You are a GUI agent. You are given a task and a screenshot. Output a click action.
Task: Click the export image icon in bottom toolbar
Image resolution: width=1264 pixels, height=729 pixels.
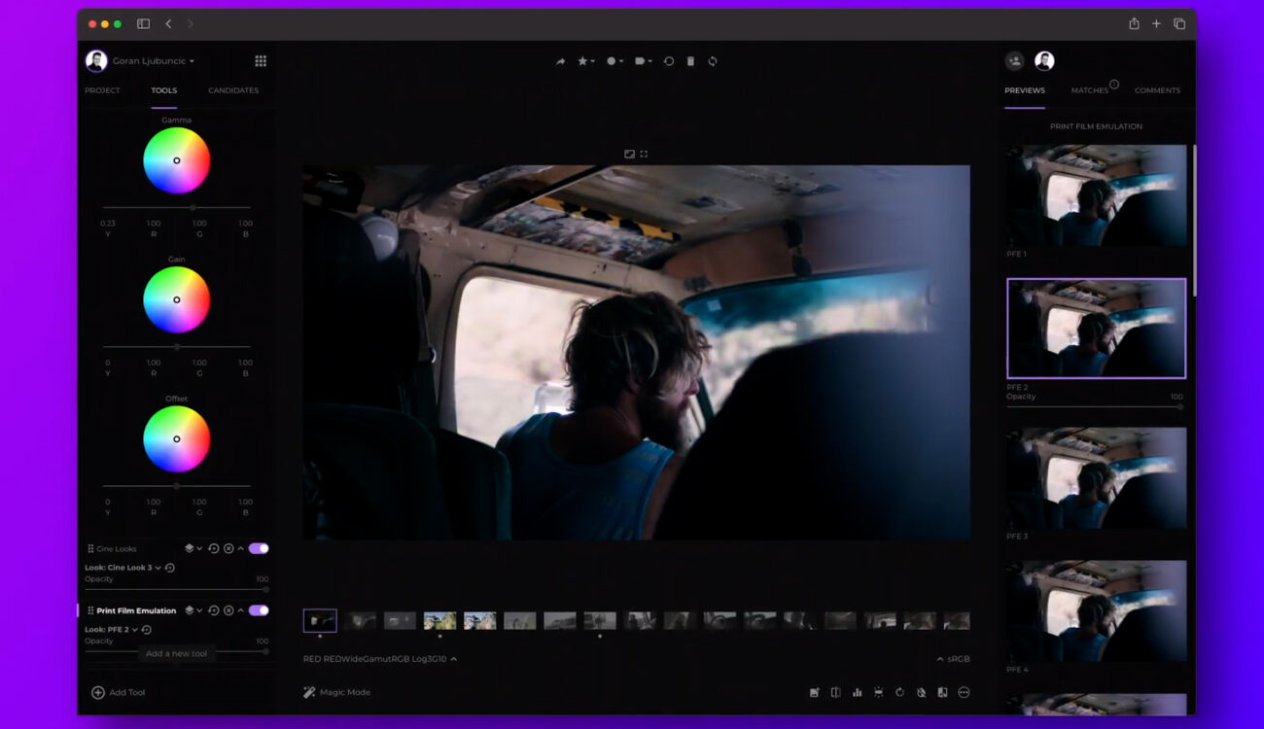tap(815, 692)
